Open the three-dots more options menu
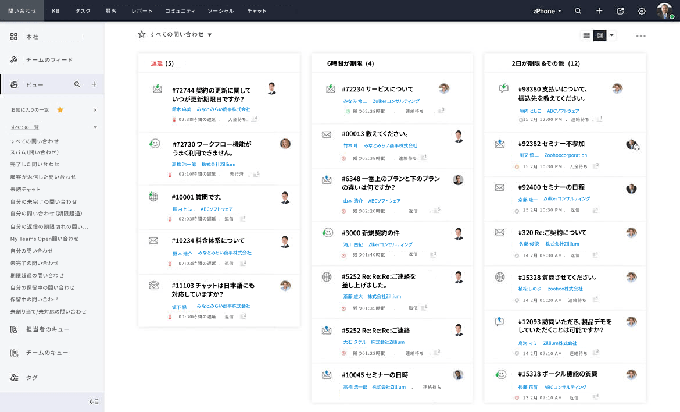The height and width of the screenshot is (412, 680). pos(640,36)
